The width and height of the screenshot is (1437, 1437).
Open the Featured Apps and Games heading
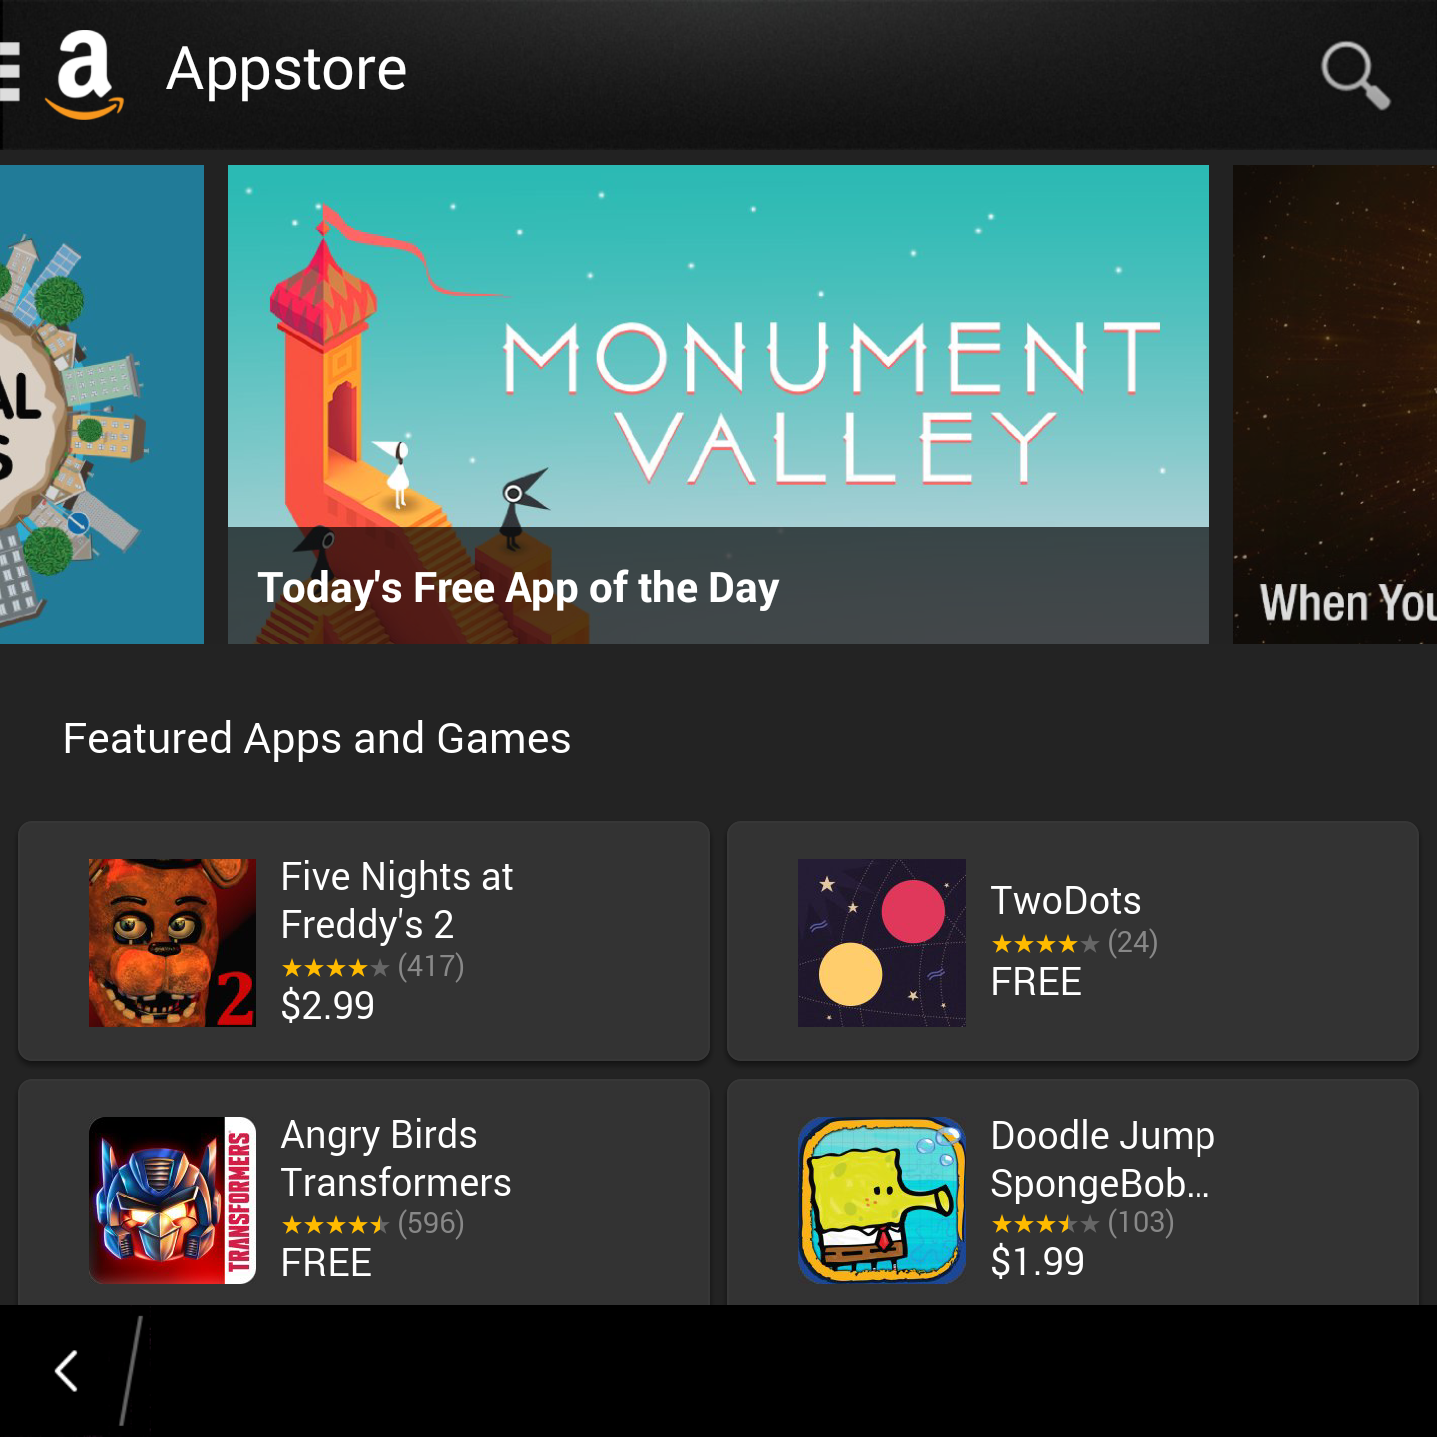tap(317, 739)
